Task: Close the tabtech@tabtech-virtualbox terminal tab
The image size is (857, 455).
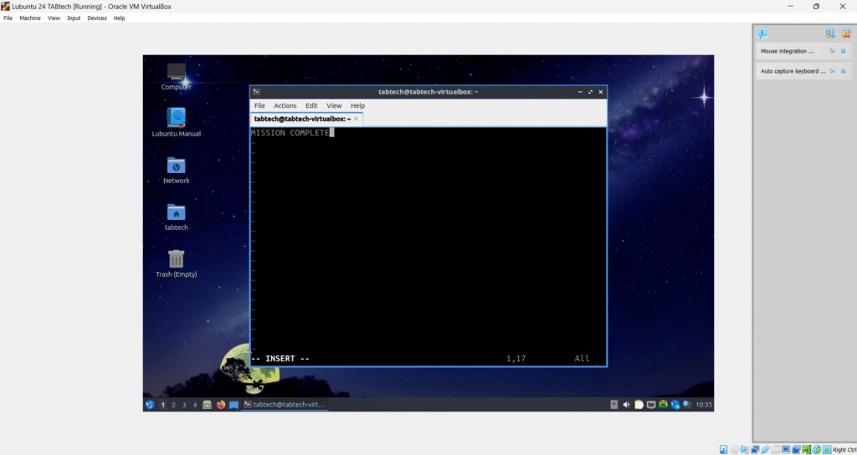Action: pyautogui.click(x=357, y=119)
